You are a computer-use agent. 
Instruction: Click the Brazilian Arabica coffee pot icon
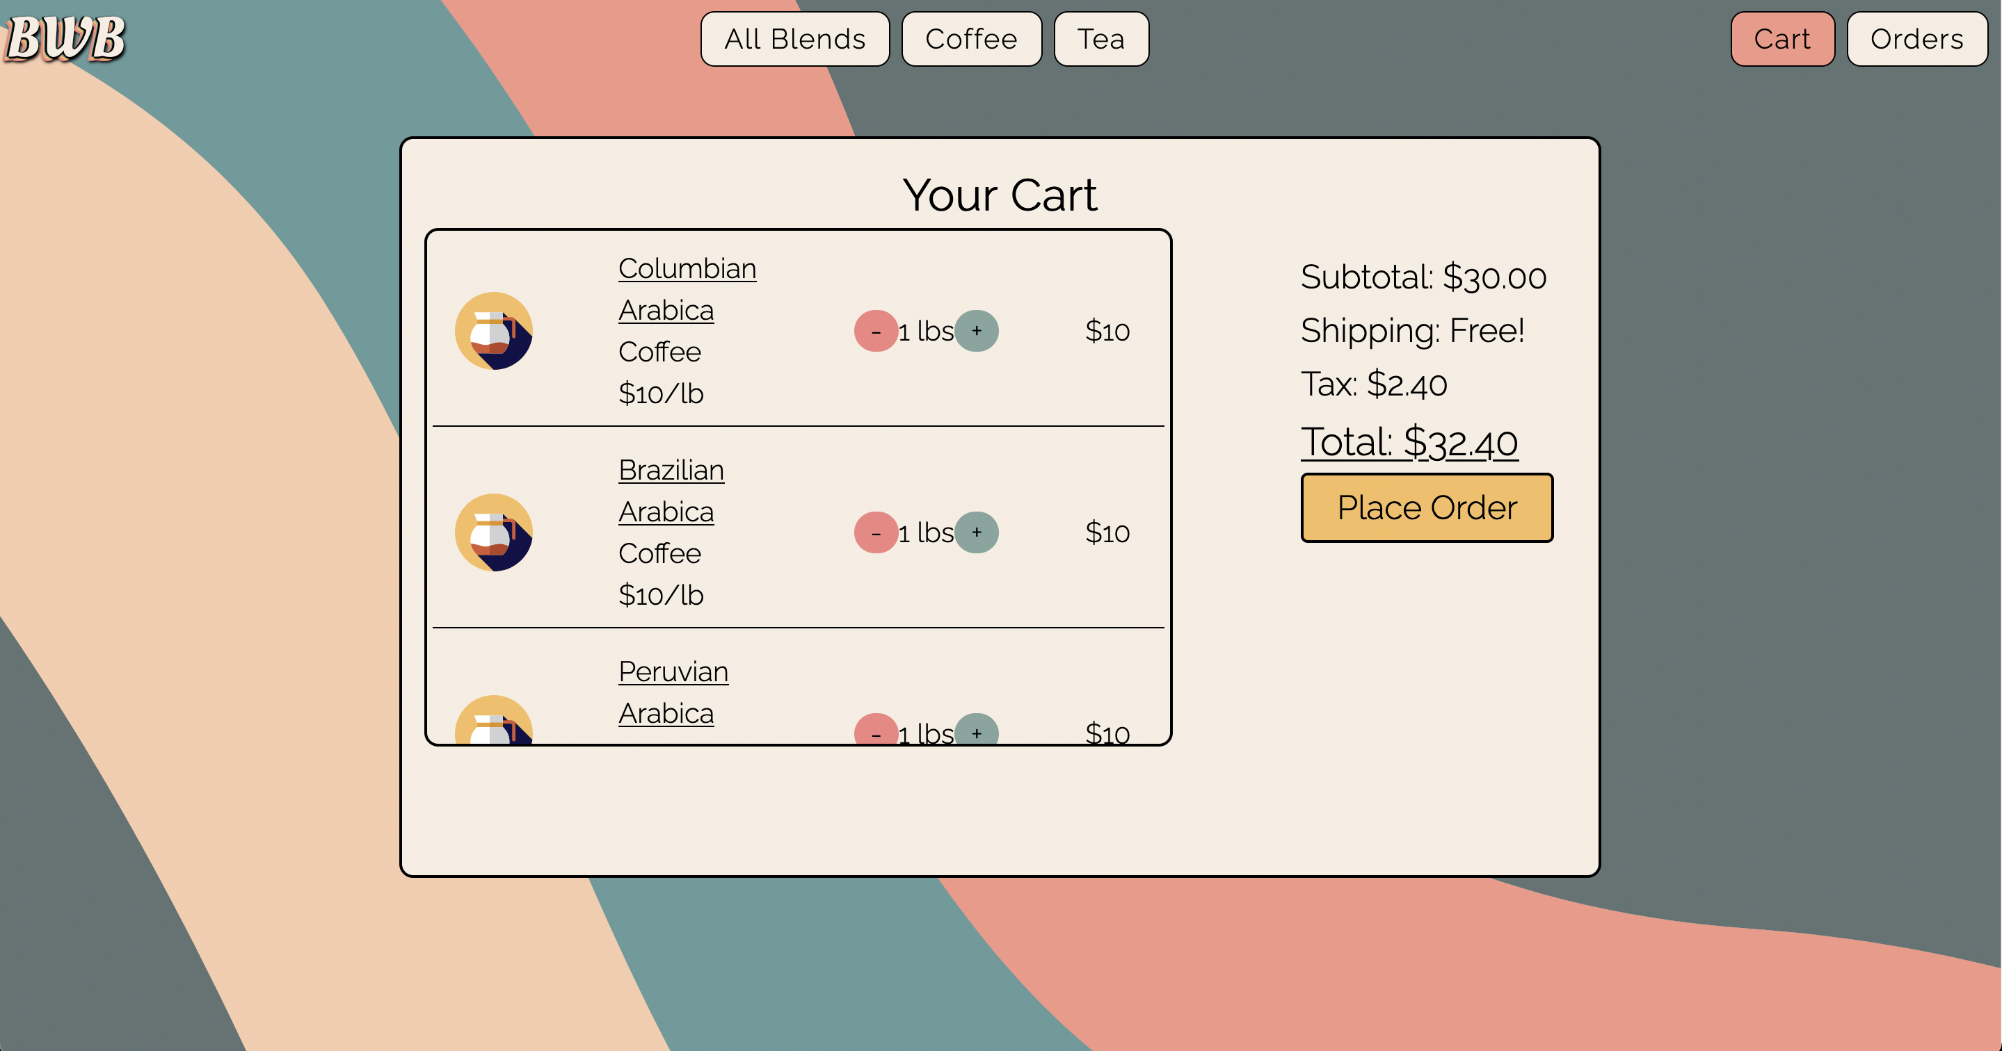(493, 532)
